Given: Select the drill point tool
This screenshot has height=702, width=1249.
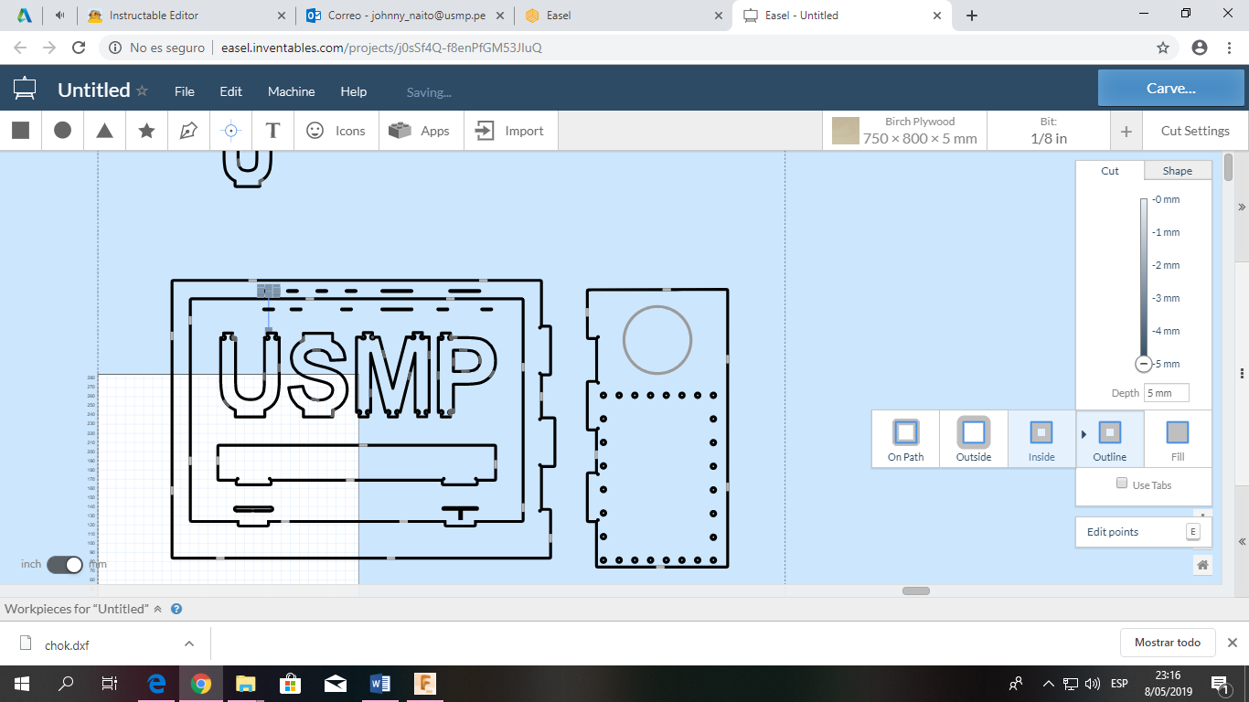Looking at the screenshot, I should point(230,131).
